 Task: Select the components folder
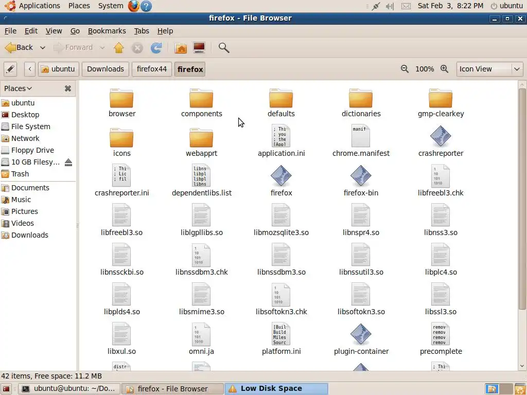[x=201, y=98]
